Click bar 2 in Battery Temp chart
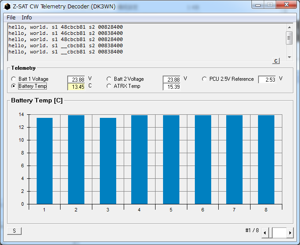Viewport: 300px width, 245px height. pos(76,159)
